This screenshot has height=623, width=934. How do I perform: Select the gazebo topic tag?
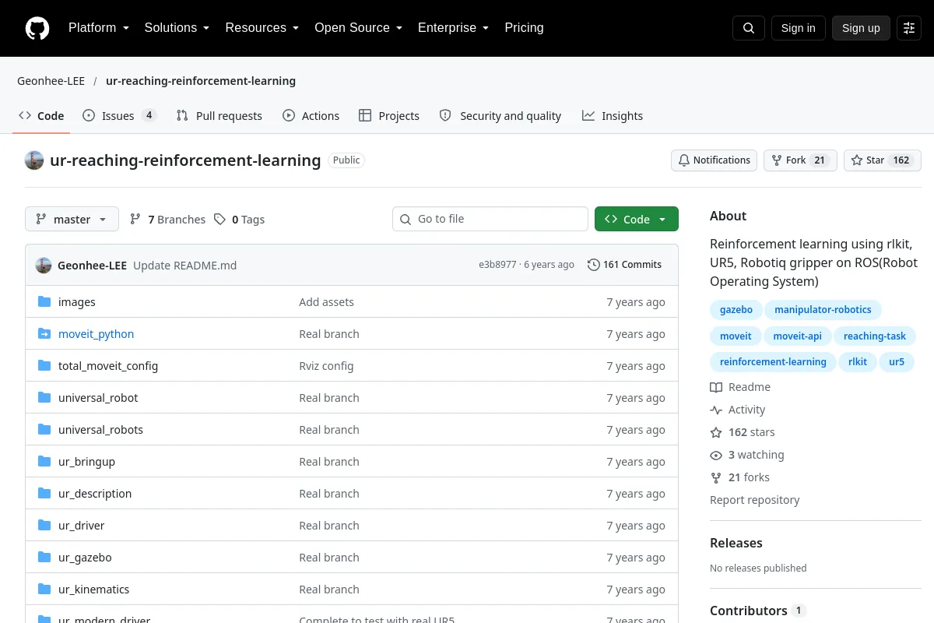(736, 310)
